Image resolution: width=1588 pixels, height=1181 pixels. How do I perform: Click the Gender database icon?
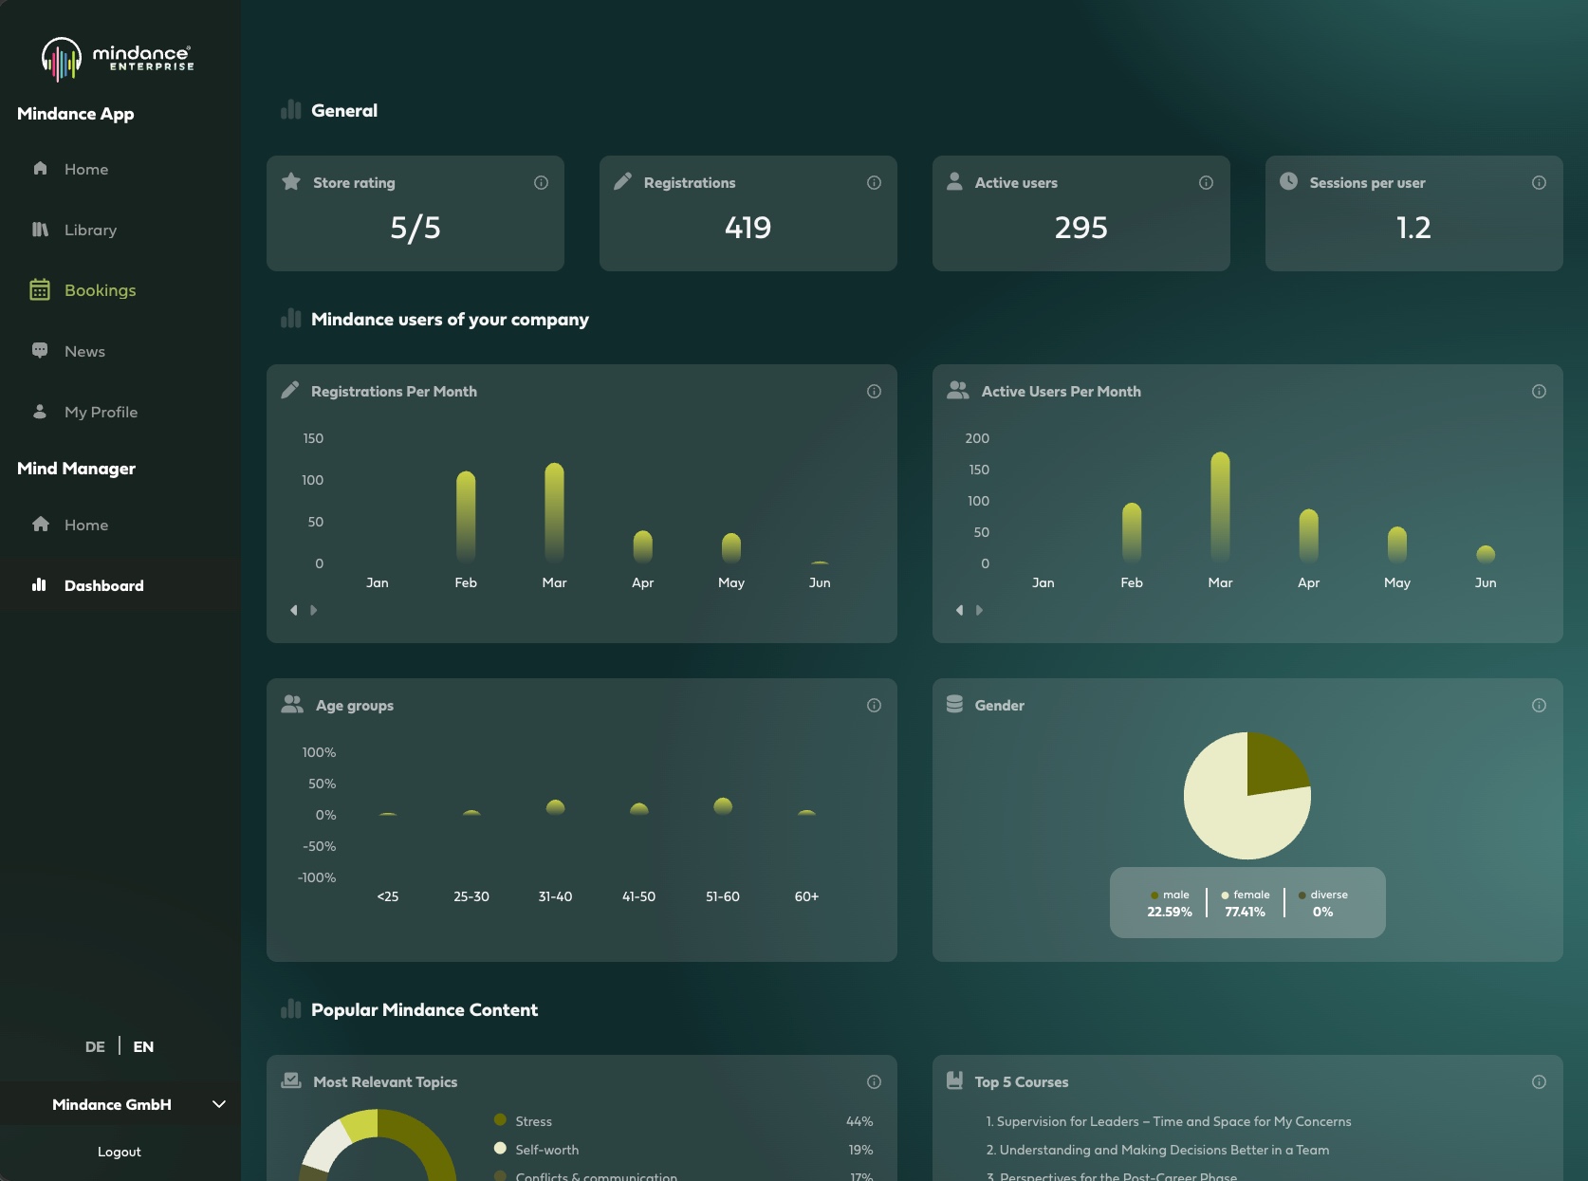(x=955, y=704)
